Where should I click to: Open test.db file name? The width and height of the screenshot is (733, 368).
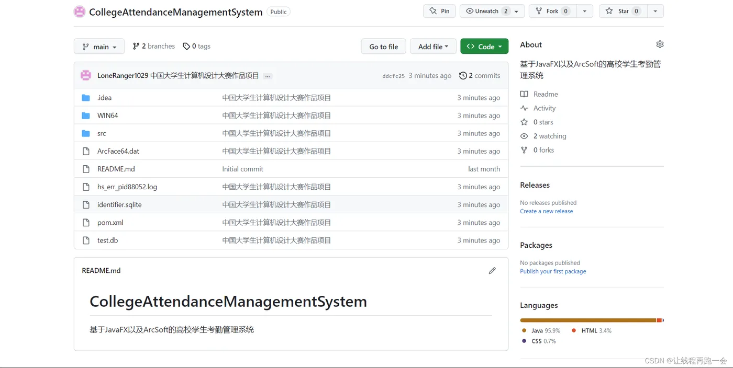pos(107,240)
